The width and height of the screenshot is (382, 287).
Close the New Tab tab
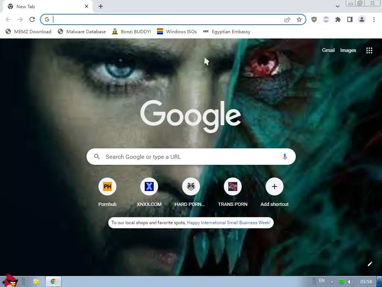(87, 7)
